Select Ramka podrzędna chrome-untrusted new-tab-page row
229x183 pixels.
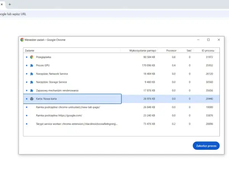coord(121,107)
